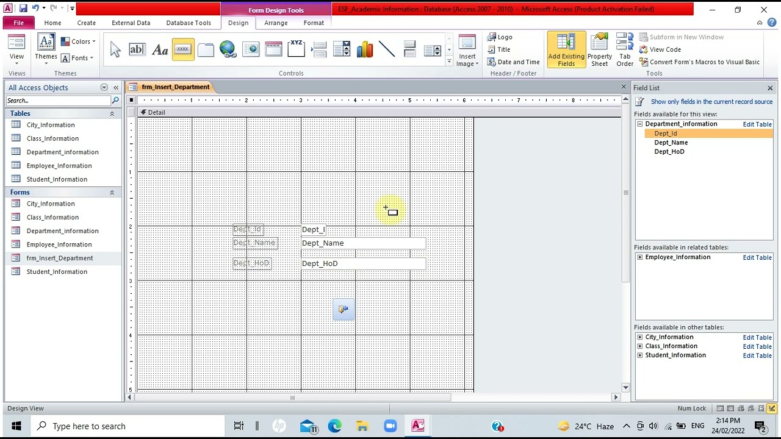The height and width of the screenshot is (439, 781).
Task: Switch to the External Data tab
Action: point(131,23)
